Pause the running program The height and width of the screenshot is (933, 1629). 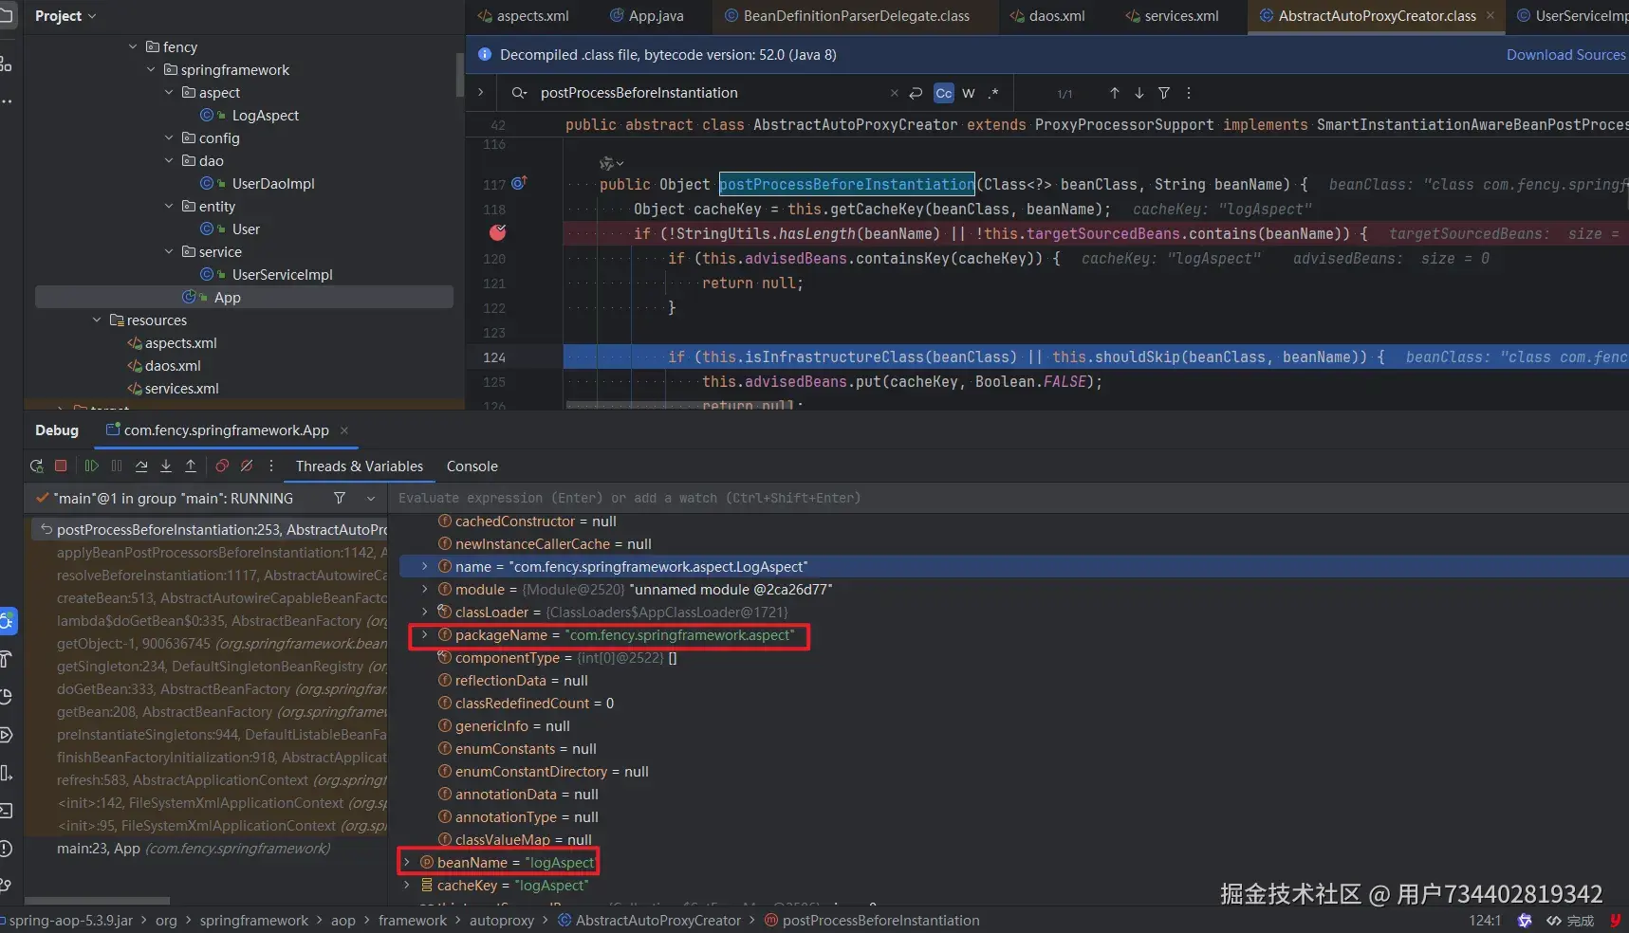[x=117, y=466]
